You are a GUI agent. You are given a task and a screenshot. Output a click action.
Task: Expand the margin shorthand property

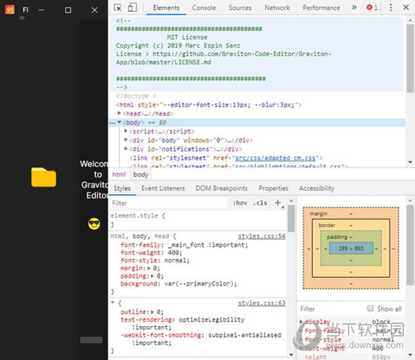149,268
